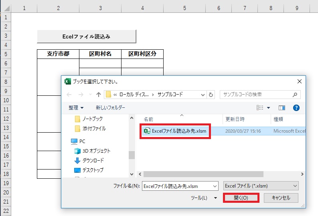
Task: Select column header 9
Action: [297, 8]
